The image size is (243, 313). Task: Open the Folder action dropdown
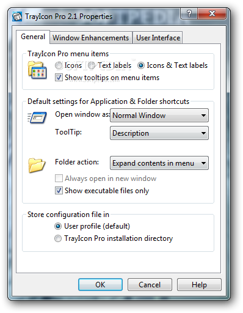159,163
